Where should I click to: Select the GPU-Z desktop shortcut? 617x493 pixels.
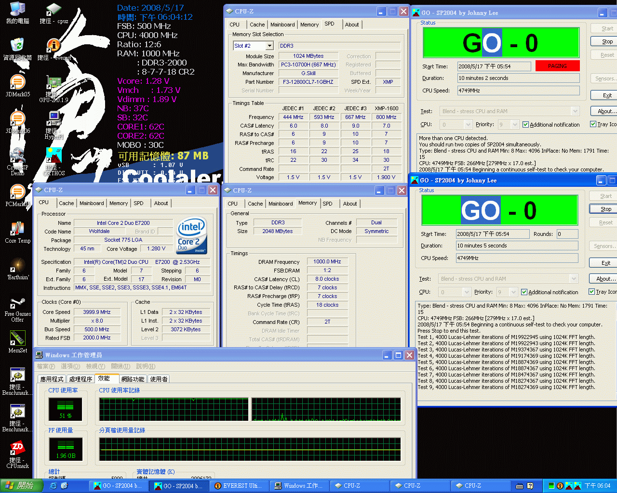point(54,89)
